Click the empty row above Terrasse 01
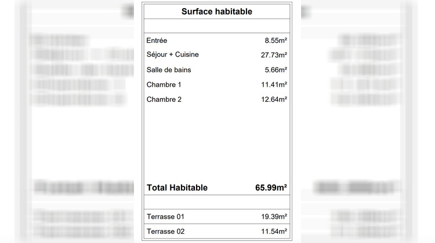This screenshot has height=243, width=435. [216, 203]
